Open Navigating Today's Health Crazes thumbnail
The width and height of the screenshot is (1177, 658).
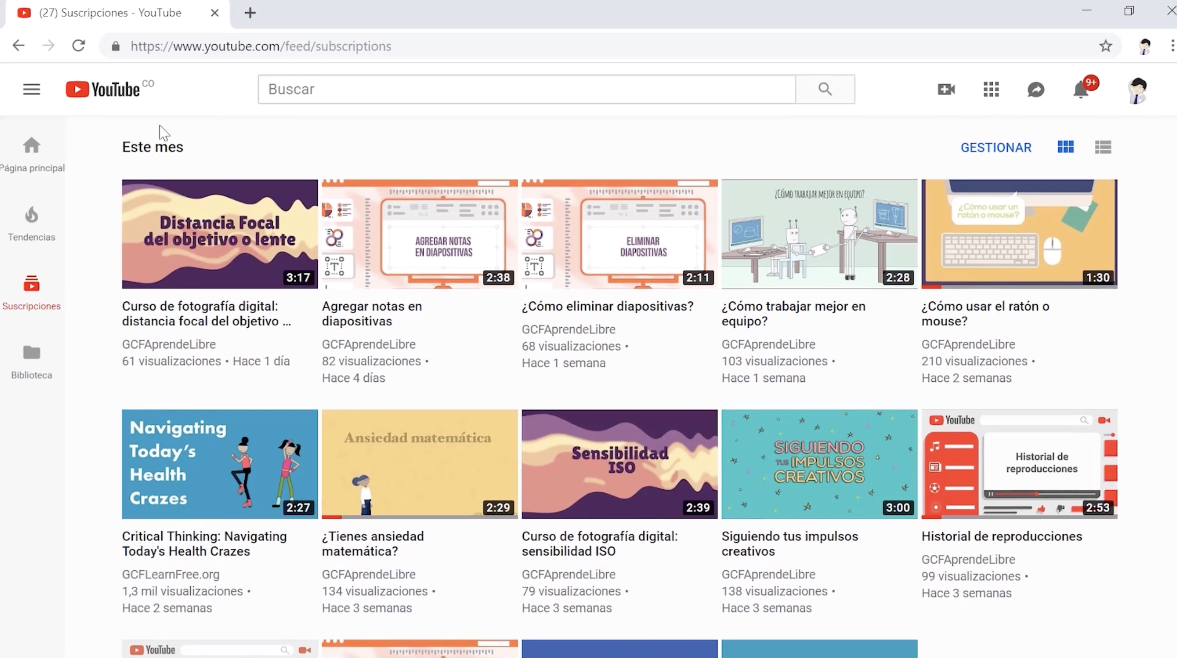(220, 464)
